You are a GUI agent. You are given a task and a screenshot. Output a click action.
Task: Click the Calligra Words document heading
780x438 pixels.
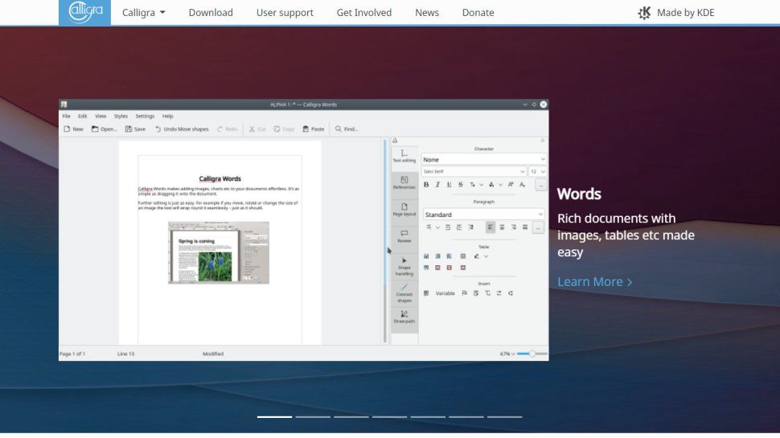(x=220, y=178)
